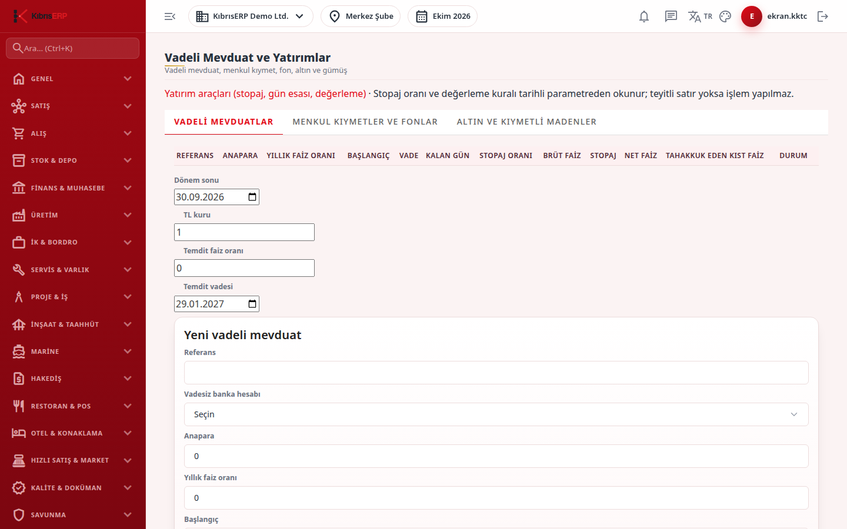Open the calendar picker in Temdit vadesi
Image resolution: width=847 pixels, height=529 pixels.
coord(252,304)
